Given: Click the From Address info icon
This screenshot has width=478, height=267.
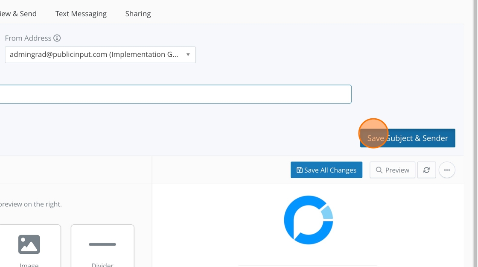Looking at the screenshot, I should (57, 38).
